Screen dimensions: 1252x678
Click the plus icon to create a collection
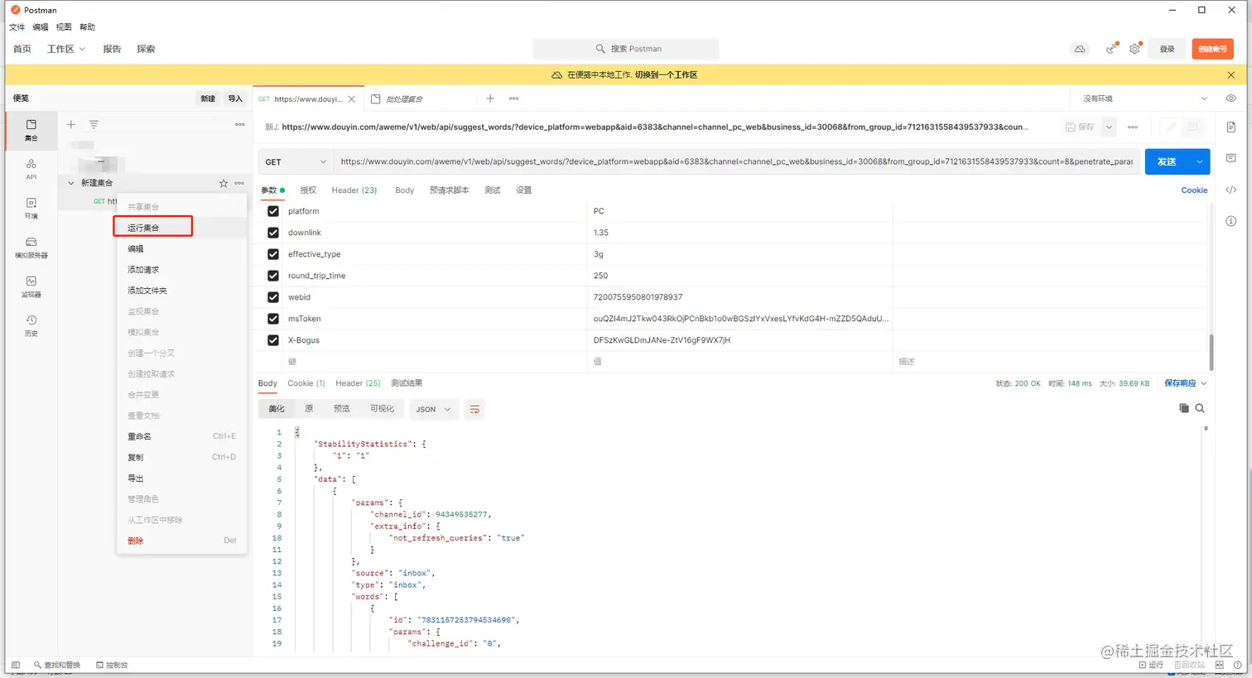point(71,124)
